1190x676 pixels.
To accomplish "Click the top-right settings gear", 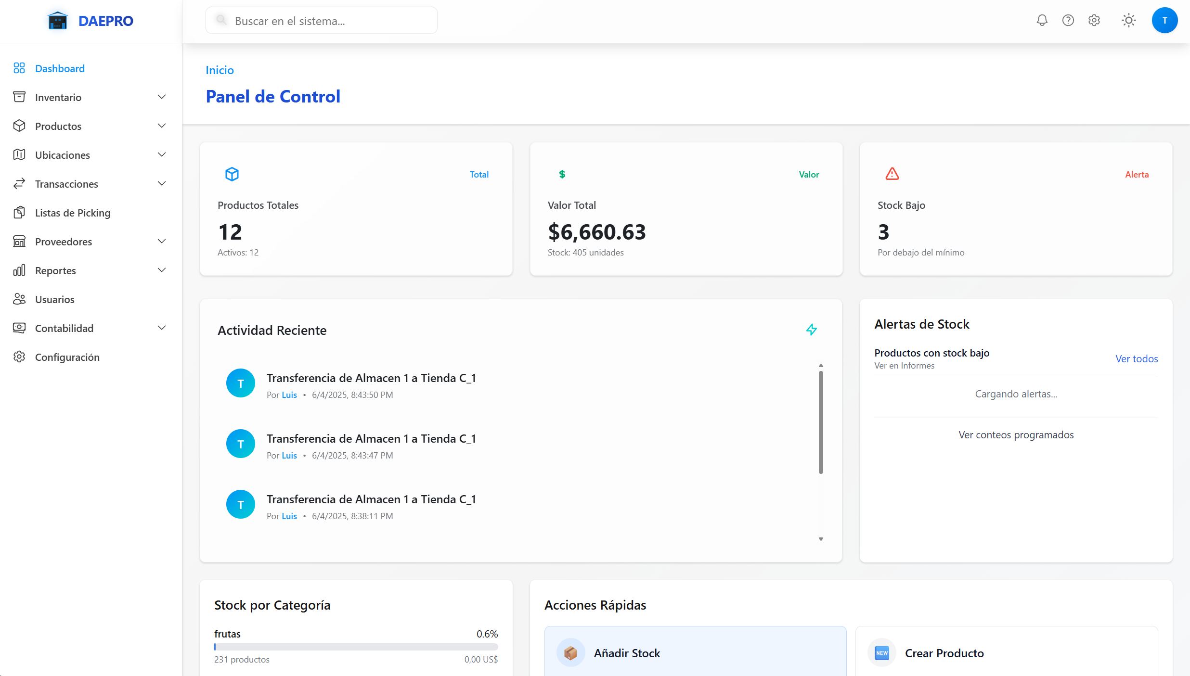I will (x=1094, y=20).
